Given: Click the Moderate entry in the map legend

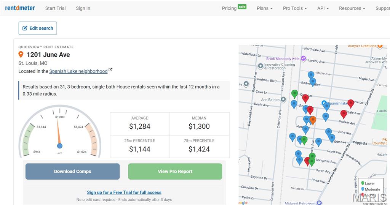Looking at the screenshot, I should click(370, 189).
